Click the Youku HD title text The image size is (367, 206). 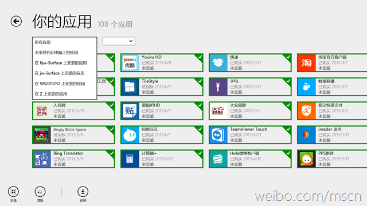(151, 57)
